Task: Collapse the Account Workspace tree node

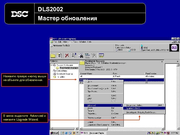Action: click(51, 65)
